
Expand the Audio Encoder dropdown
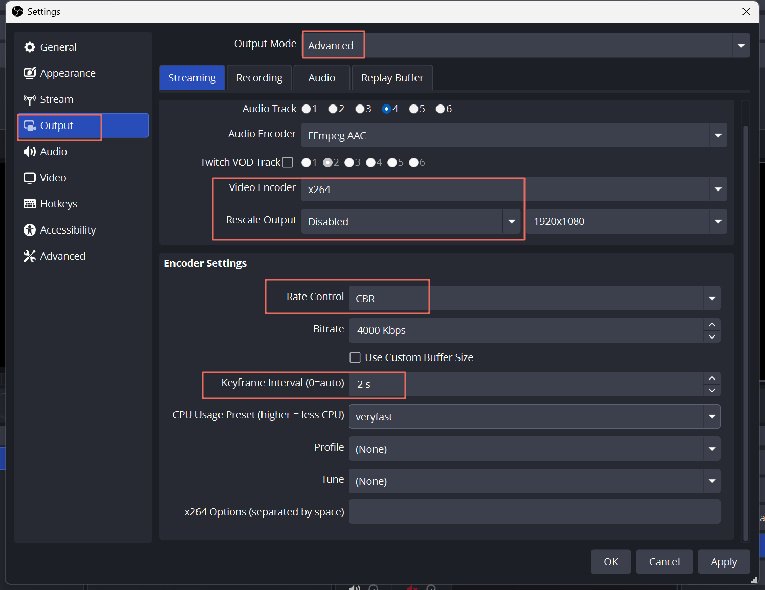(514, 135)
